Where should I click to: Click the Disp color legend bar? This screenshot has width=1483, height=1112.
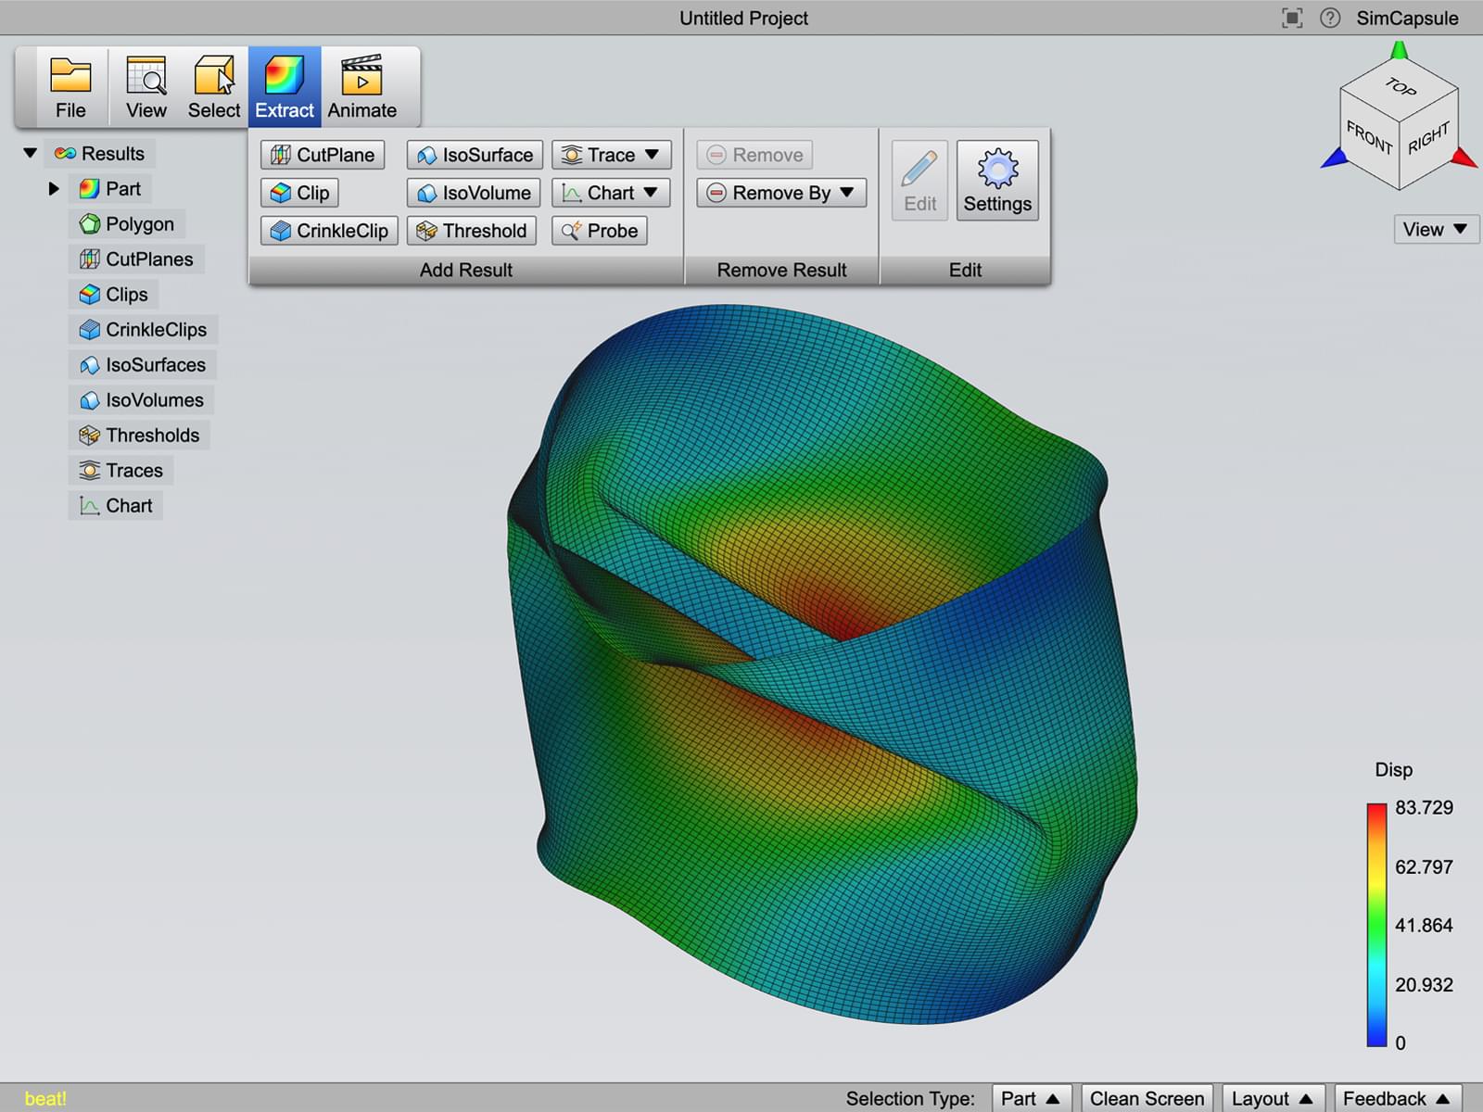1376,925
